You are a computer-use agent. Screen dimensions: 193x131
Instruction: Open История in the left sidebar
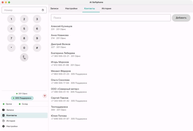pos(24,121)
